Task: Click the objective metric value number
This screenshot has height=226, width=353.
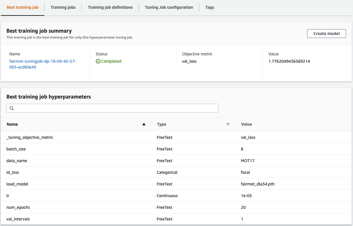Action: coord(289,61)
